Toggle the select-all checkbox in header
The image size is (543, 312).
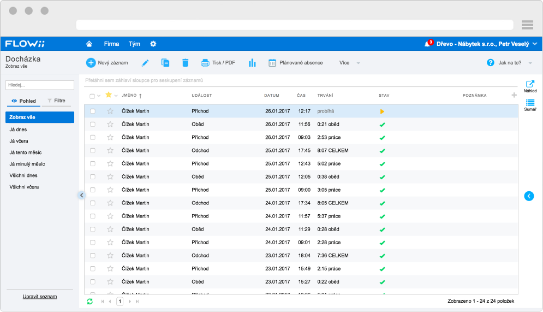point(92,96)
